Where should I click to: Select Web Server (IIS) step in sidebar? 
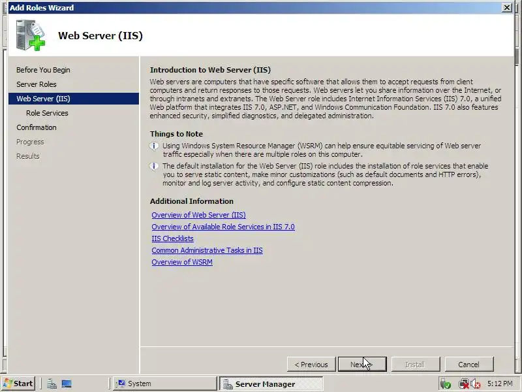74,99
